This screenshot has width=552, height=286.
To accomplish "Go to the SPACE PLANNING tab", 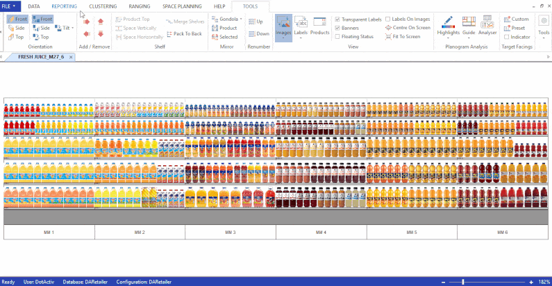I will 182,6.
